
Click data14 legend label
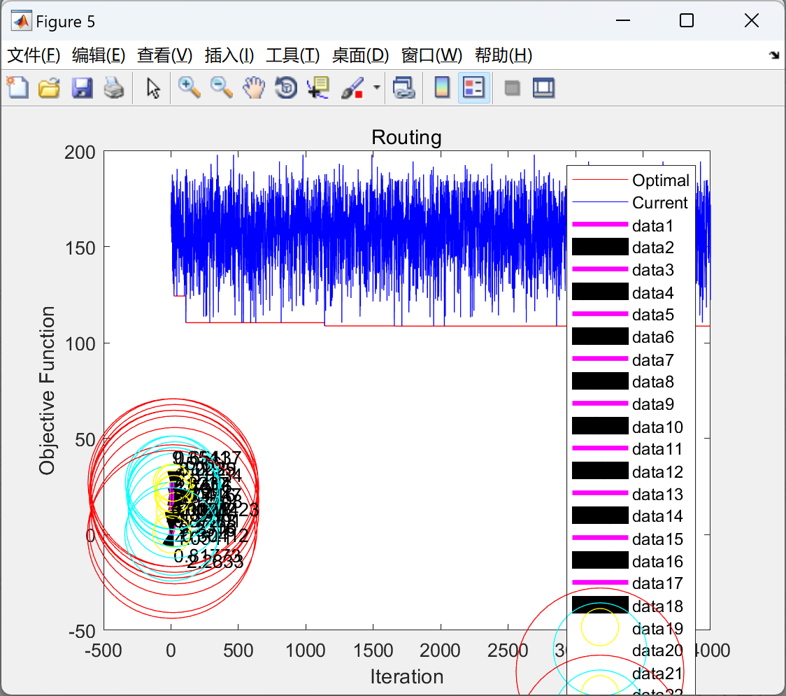pos(657,516)
